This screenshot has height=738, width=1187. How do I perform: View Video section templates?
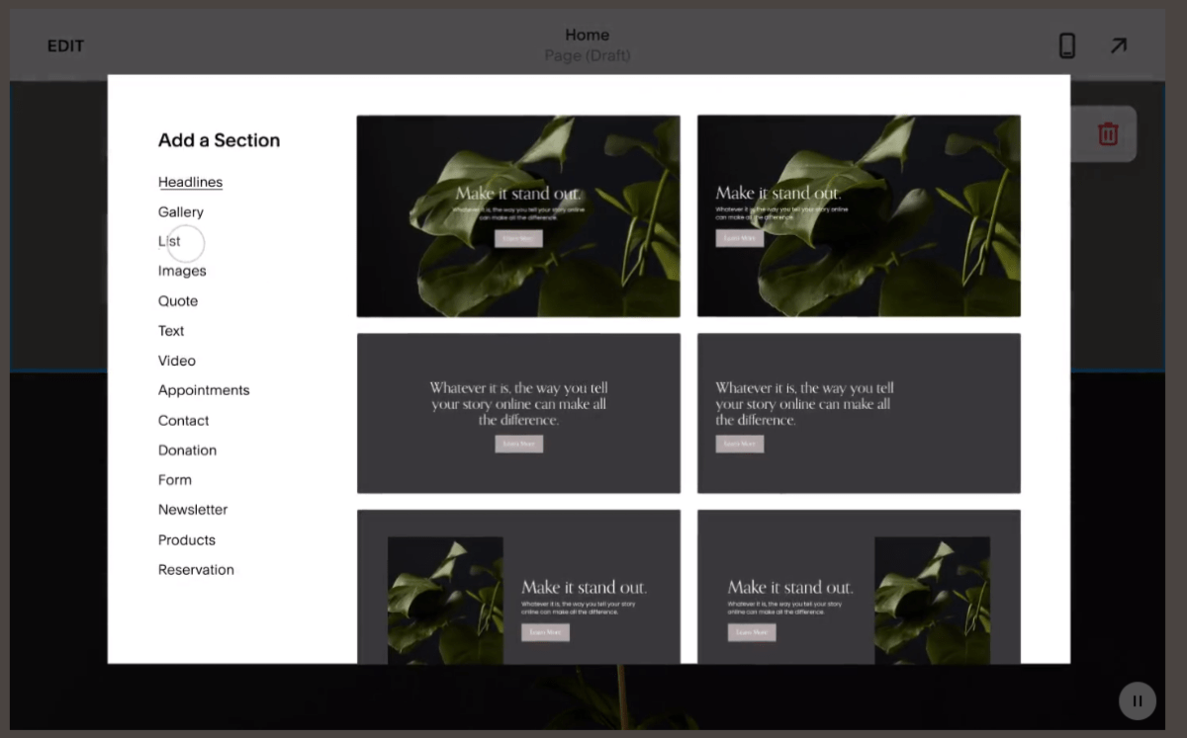pos(177,361)
